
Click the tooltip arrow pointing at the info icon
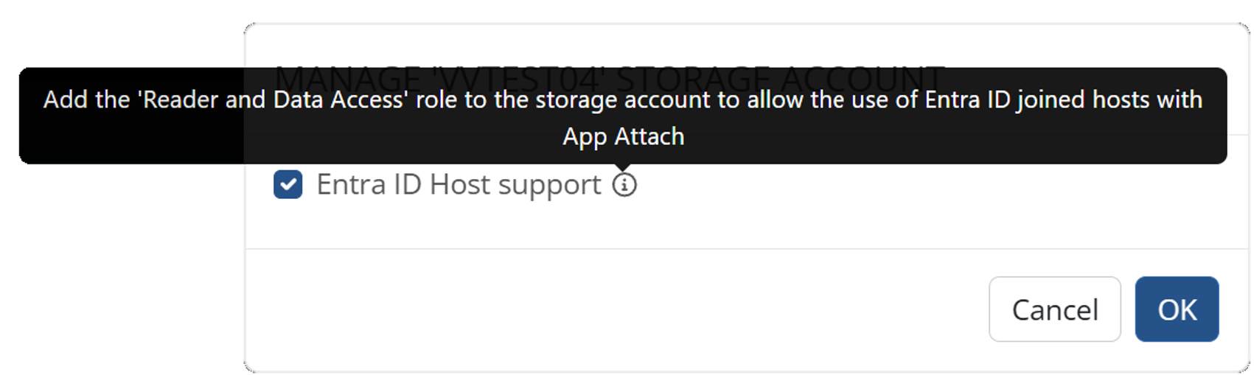[624, 167]
